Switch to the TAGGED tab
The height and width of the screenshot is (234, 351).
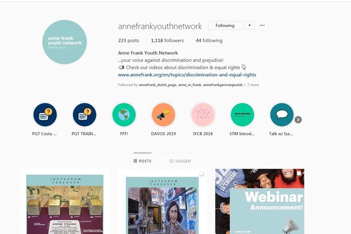point(180,161)
